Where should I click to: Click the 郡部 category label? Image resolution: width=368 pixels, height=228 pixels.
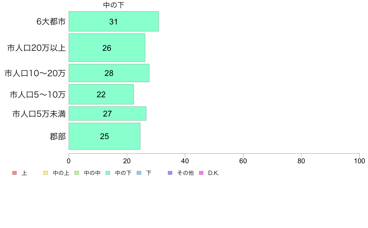(x=58, y=136)
